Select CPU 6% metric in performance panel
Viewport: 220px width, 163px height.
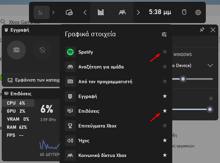click(18, 103)
